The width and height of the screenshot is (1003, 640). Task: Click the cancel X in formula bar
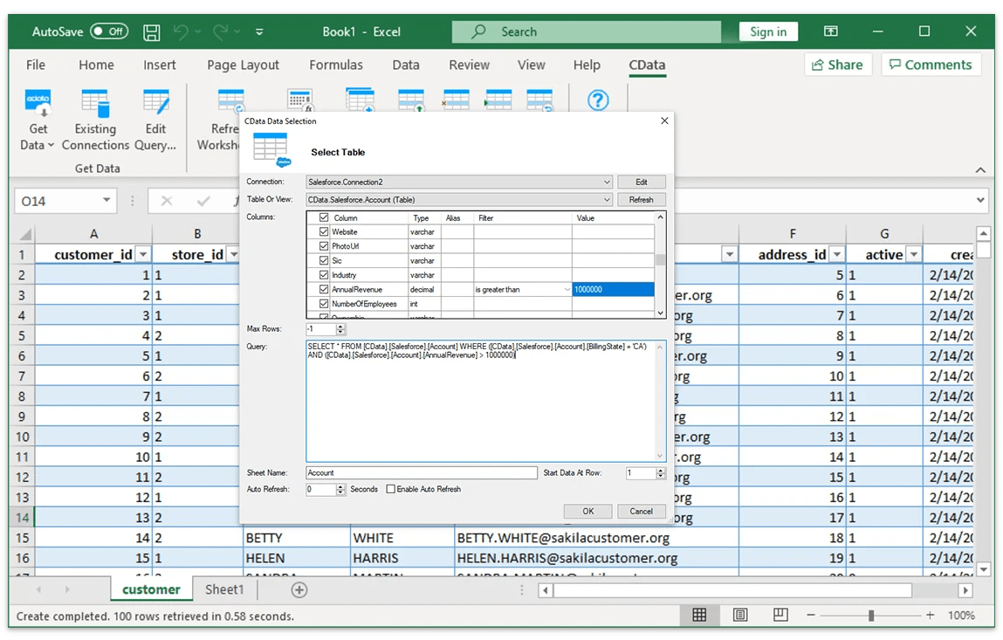coord(167,201)
